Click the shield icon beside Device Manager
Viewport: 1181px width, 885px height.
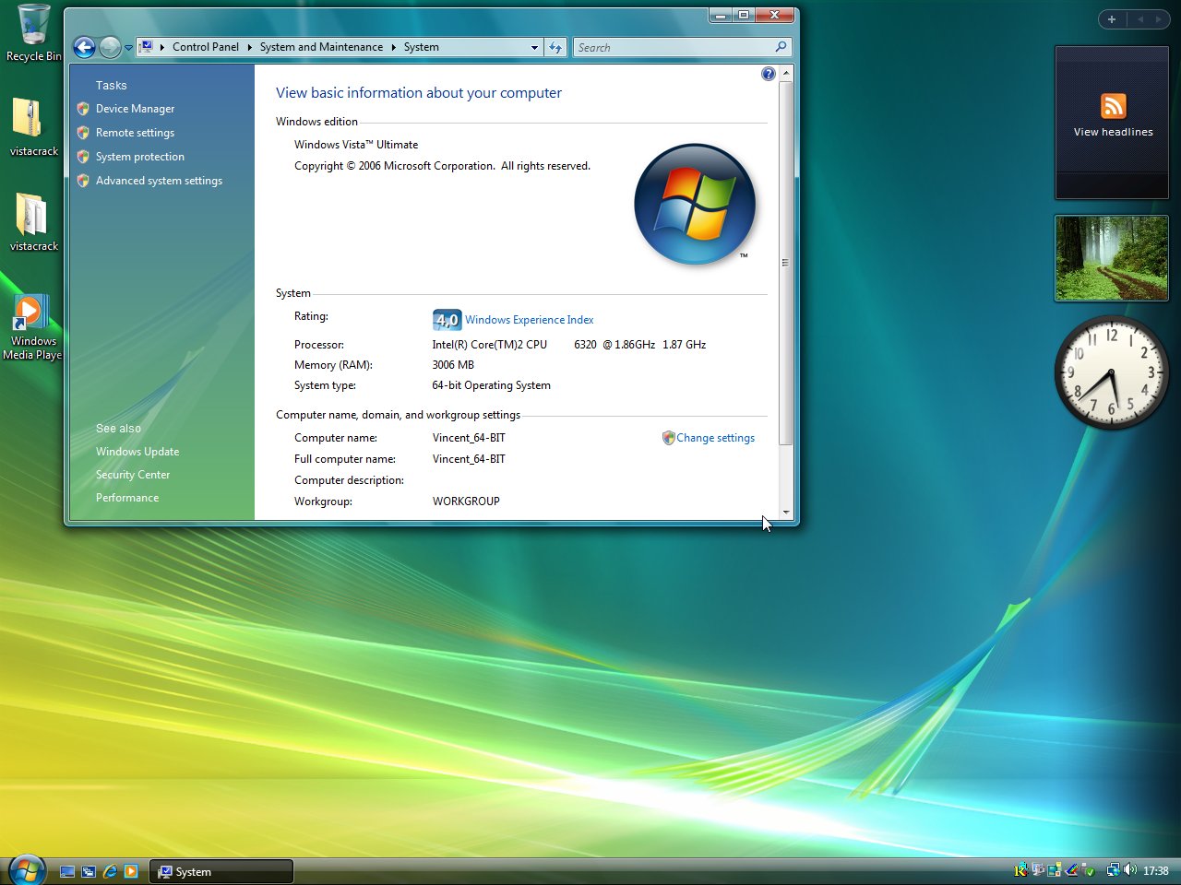click(83, 109)
